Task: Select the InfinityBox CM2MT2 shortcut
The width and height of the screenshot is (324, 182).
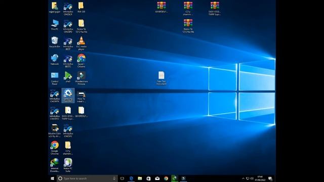Action: [x=55, y=113]
